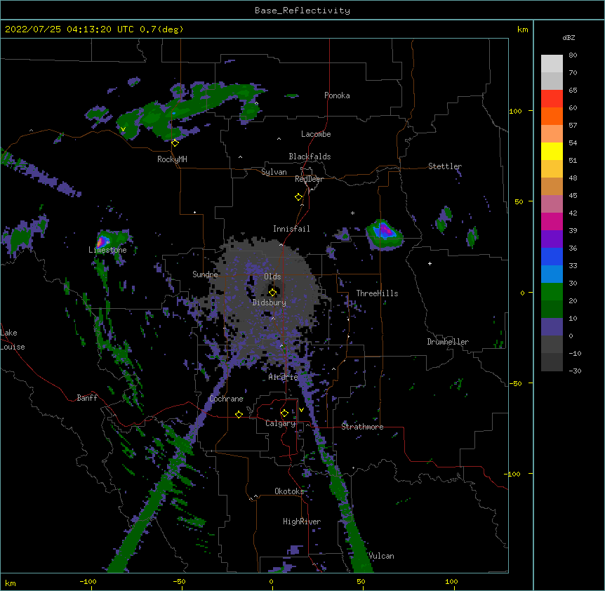Click the white asterisk marker east of Innisfail
Screen dimensions: 605x591
click(352, 213)
